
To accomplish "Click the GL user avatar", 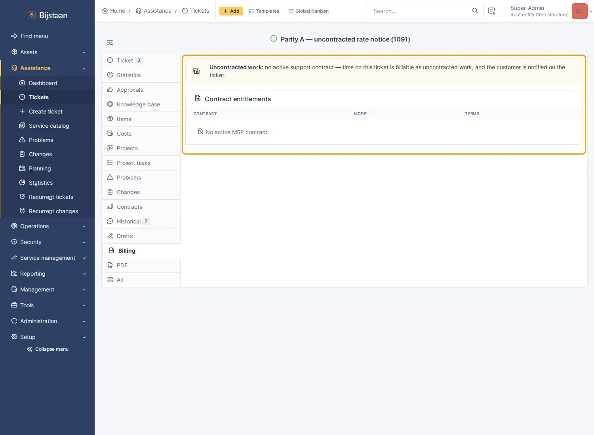I will [x=579, y=11].
